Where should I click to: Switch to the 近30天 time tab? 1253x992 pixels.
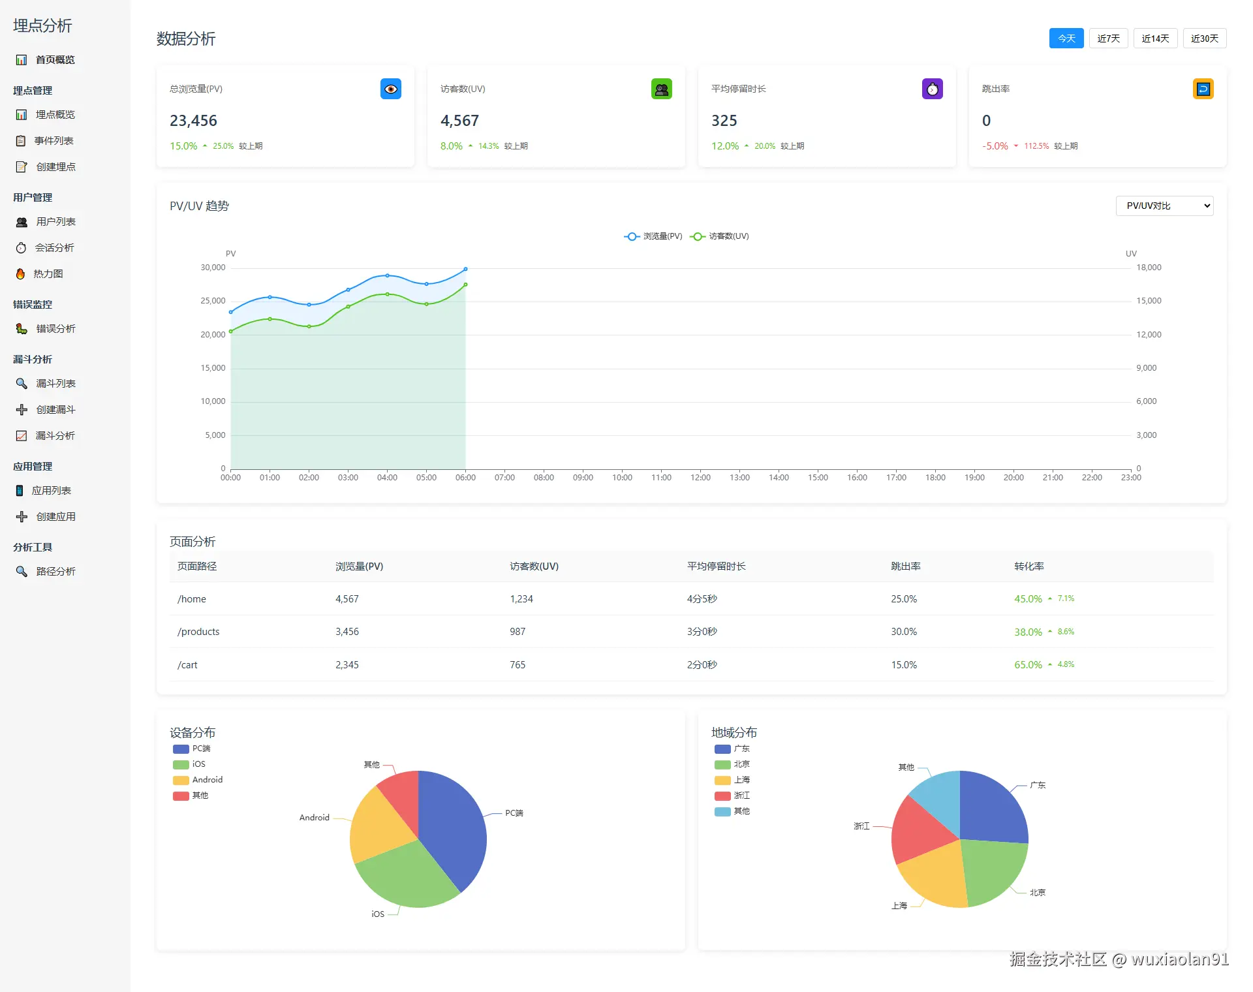pos(1204,38)
